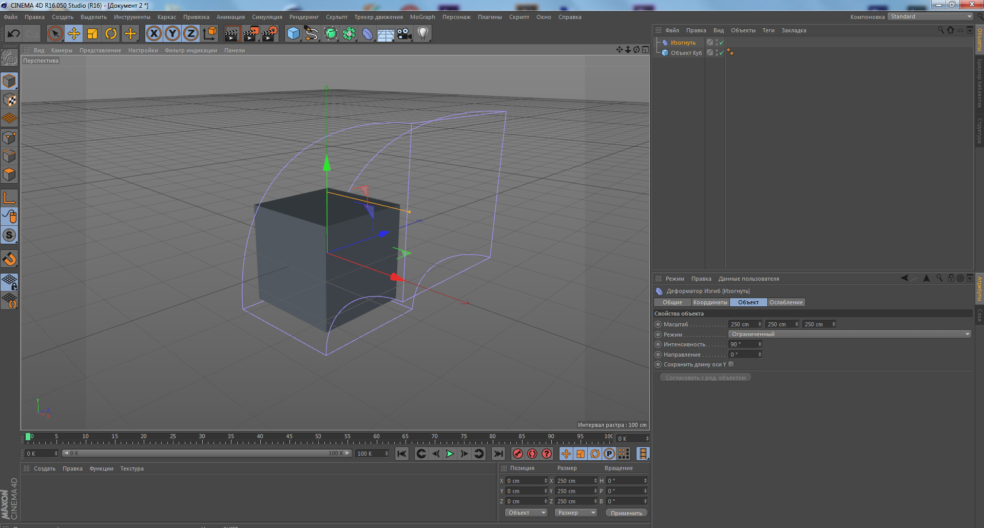The height and width of the screenshot is (528, 984).
Task: Click Согласовать с род. объектом button
Action: (706, 378)
